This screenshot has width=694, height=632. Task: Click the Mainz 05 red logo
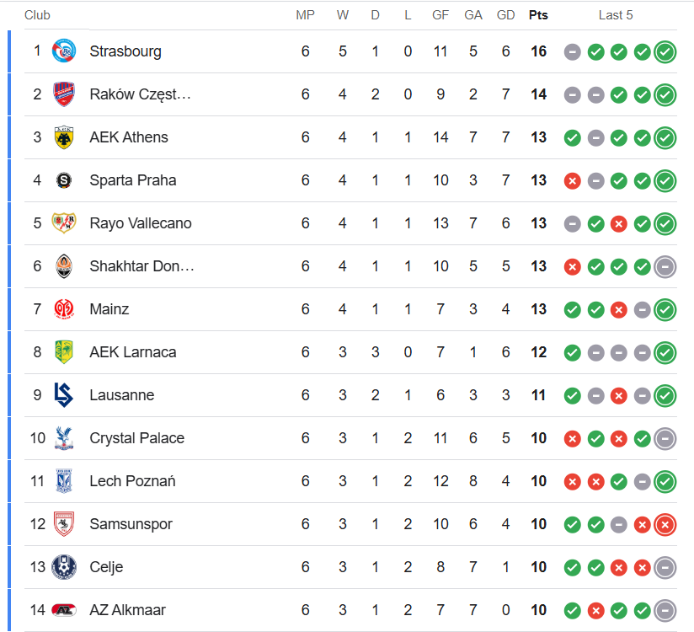(x=64, y=309)
